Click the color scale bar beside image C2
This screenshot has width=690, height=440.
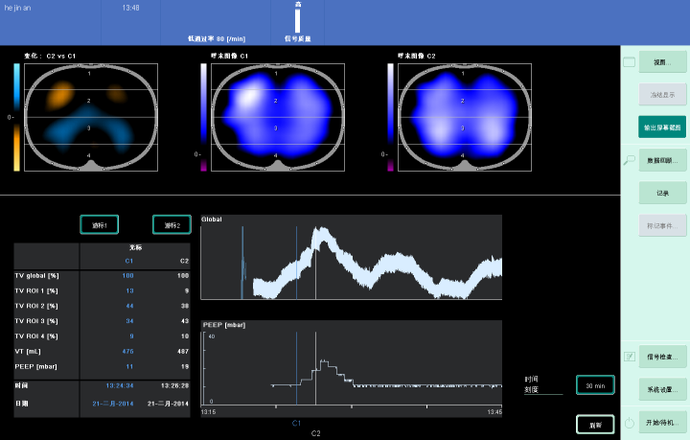pos(390,117)
